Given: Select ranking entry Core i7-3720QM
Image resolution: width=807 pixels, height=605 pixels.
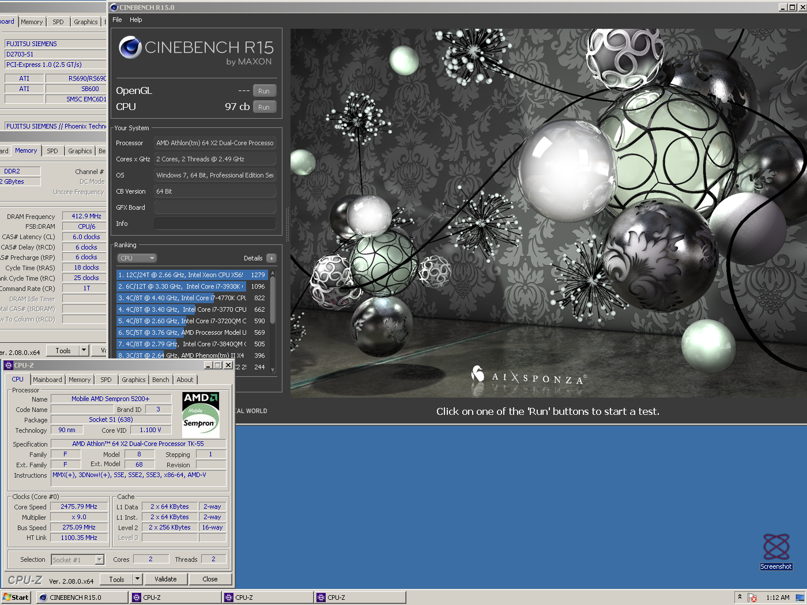Looking at the screenshot, I should 192,321.
